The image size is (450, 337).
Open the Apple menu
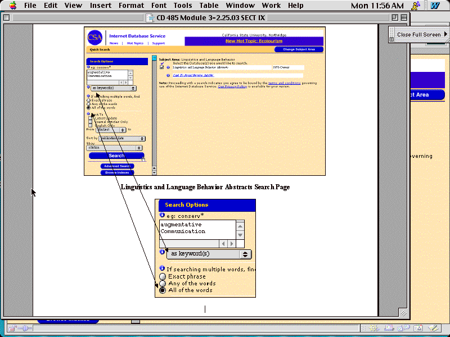(13, 6)
